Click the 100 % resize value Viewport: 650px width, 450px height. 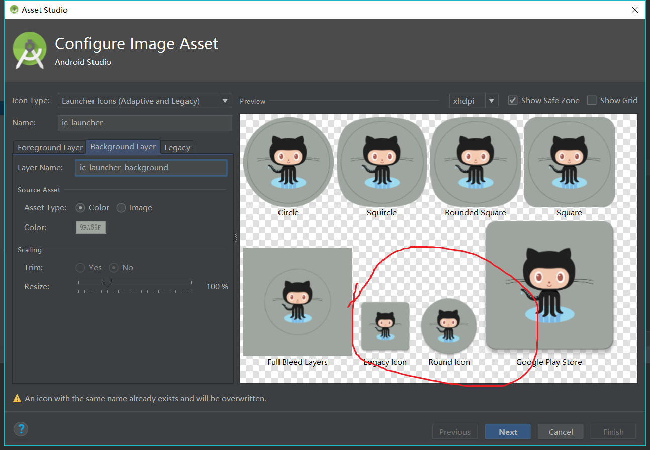[x=217, y=287]
